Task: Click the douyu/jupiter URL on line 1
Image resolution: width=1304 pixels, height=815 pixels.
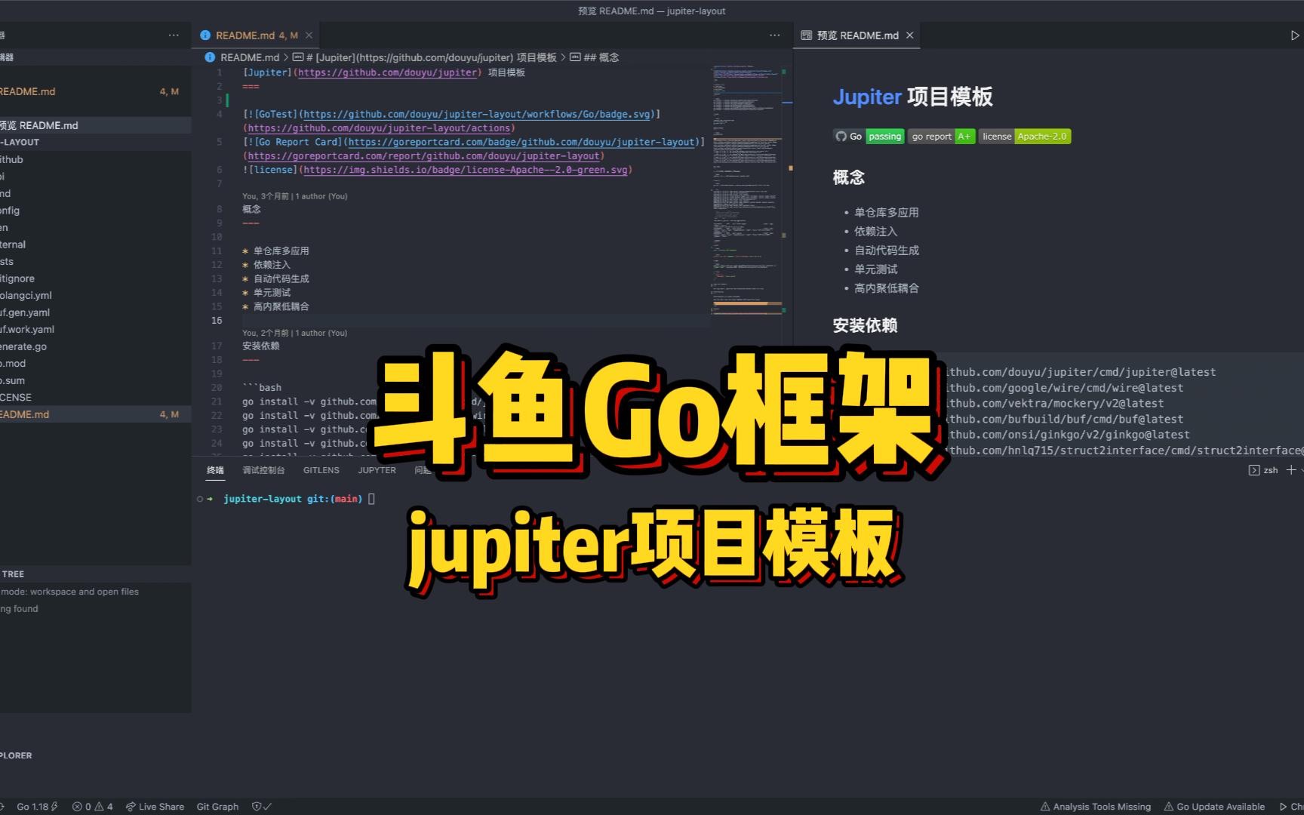Action: click(388, 72)
